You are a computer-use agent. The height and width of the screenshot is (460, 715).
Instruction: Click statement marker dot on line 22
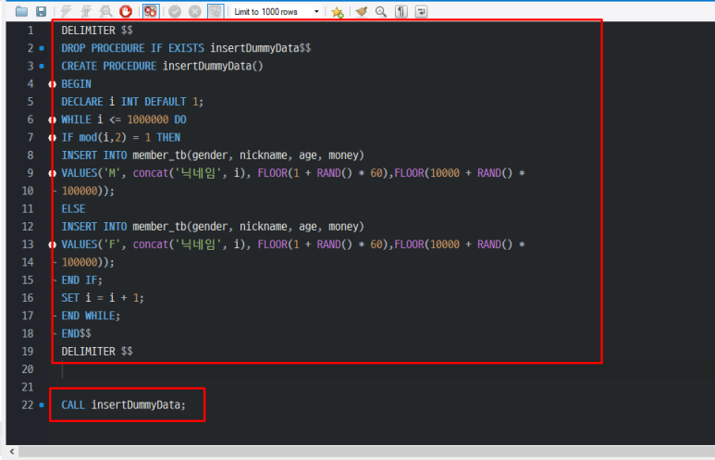tap(42, 404)
